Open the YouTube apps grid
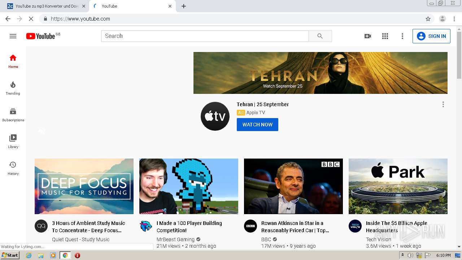The width and height of the screenshot is (462, 260). [385, 36]
